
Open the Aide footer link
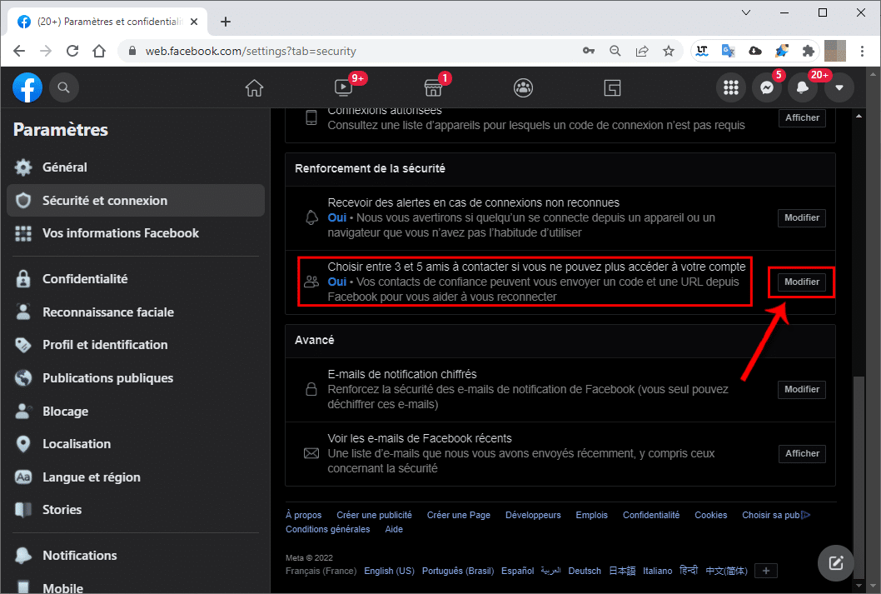tap(394, 529)
